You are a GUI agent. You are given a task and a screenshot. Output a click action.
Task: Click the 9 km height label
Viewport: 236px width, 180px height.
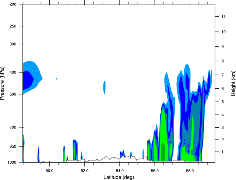(223, 47)
